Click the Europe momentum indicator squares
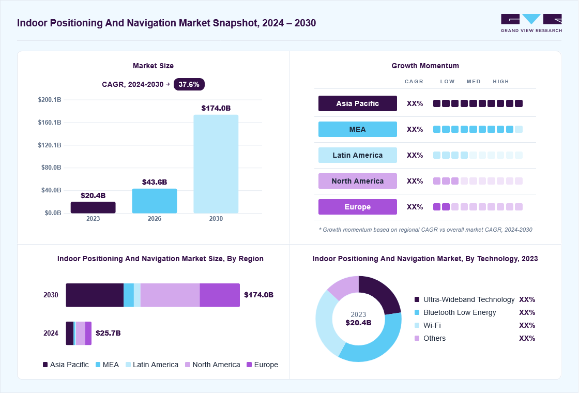The image size is (579, 393). [478, 207]
